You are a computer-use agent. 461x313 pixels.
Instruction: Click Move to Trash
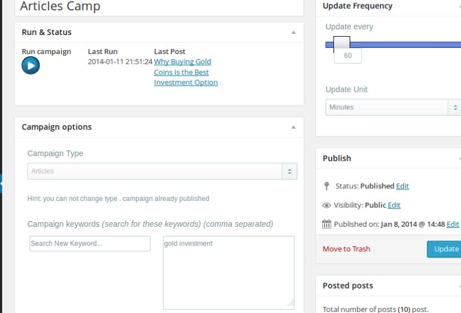346,249
